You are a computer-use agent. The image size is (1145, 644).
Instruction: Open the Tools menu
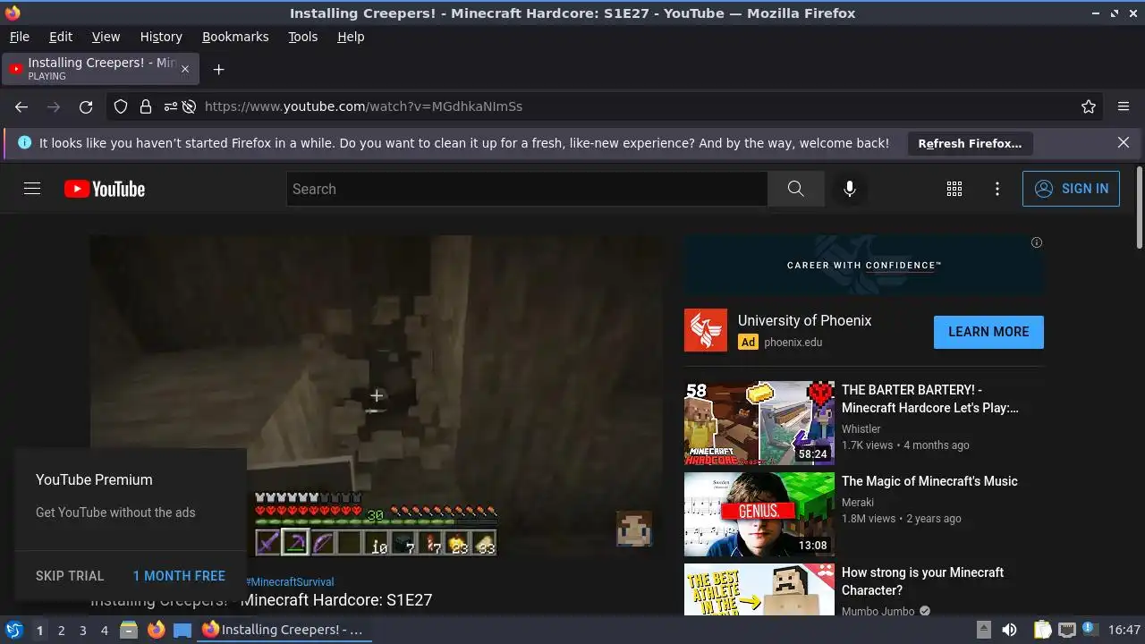tap(303, 37)
